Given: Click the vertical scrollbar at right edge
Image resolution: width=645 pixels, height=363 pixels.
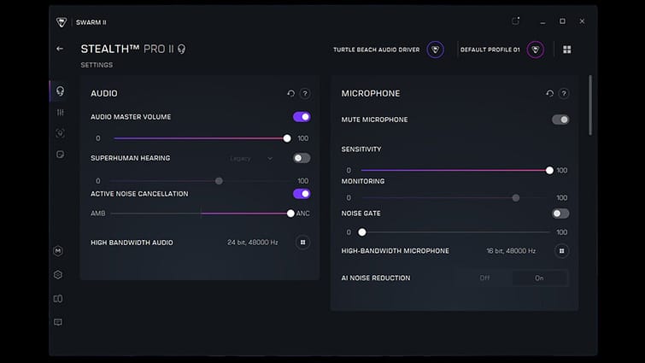Looking at the screenshot, I should (x=590, y=105).
